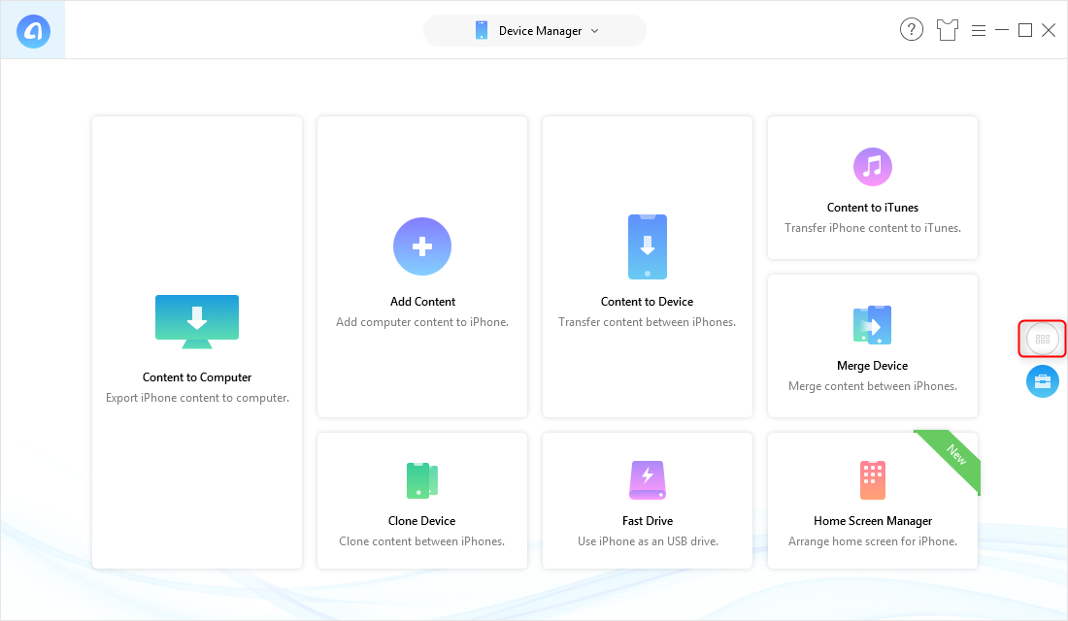Select the Content to Device title
Screen dimensions: 1068x621
pos(647,302)
